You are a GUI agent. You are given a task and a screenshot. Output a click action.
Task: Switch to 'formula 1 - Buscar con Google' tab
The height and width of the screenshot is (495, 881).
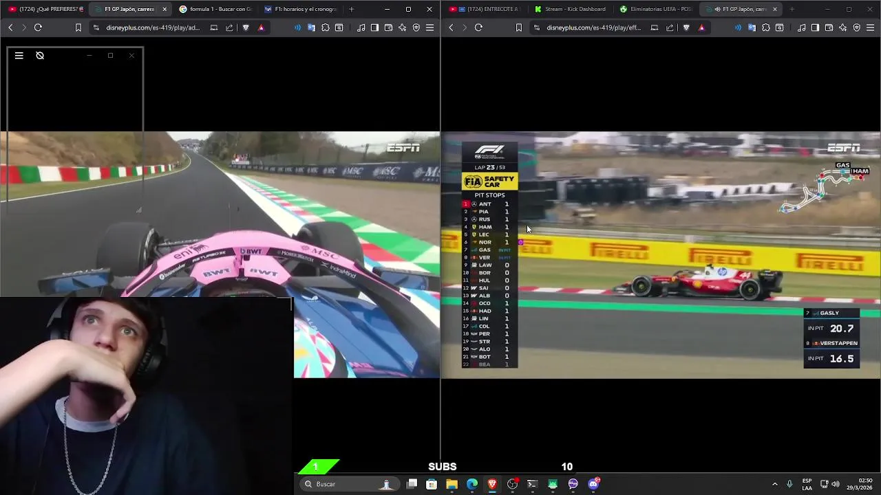click(215, 9)
